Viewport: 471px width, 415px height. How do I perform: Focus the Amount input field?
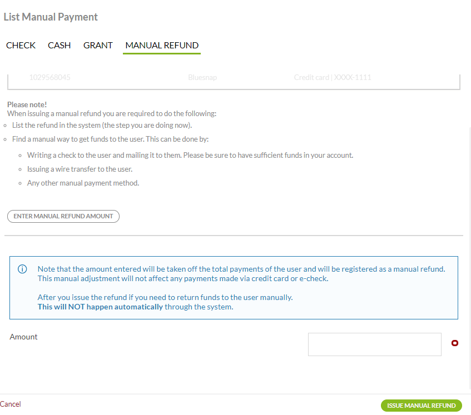[x=374, y=344]
